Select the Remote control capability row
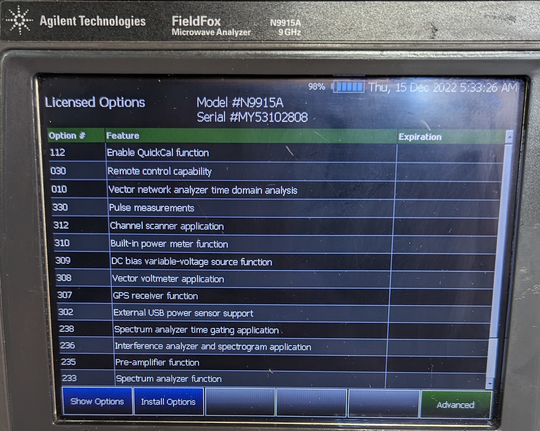 coord(160,171)
